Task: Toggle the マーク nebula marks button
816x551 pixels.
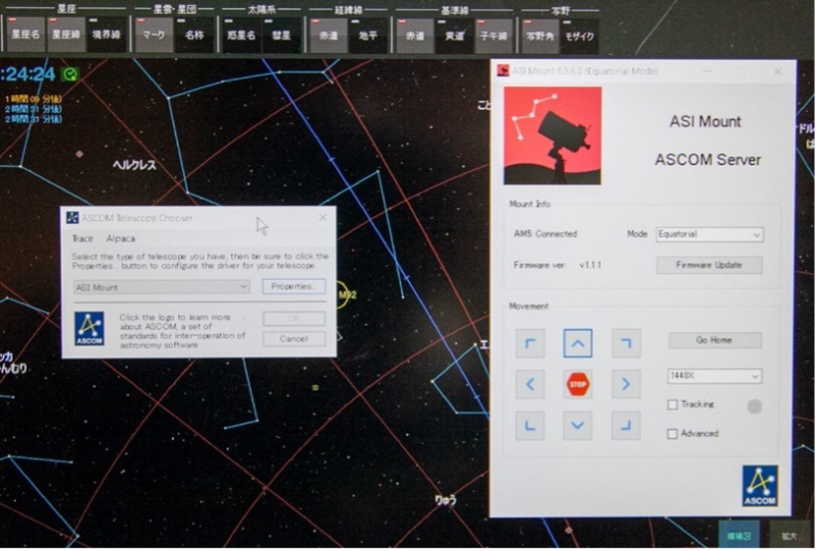Action: pos(154,35)
